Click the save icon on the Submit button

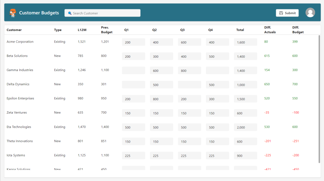[281, 13]
